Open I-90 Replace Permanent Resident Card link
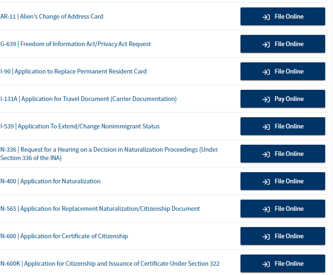 73,72
